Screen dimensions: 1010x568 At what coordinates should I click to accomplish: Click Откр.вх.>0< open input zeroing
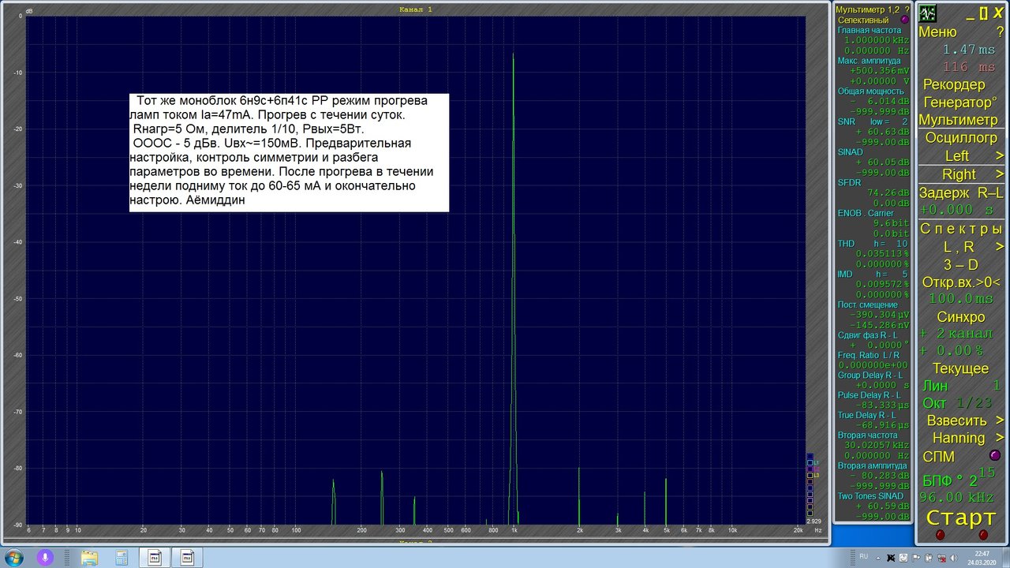(x=960, y=282)
